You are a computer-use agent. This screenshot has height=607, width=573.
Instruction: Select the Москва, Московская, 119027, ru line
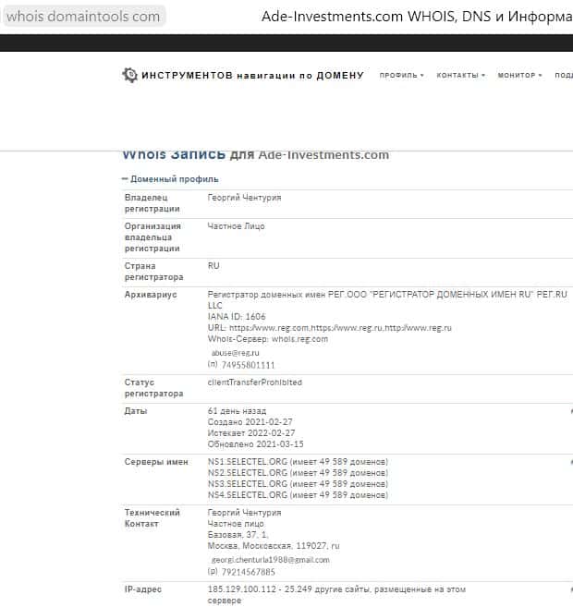point(274,546)
